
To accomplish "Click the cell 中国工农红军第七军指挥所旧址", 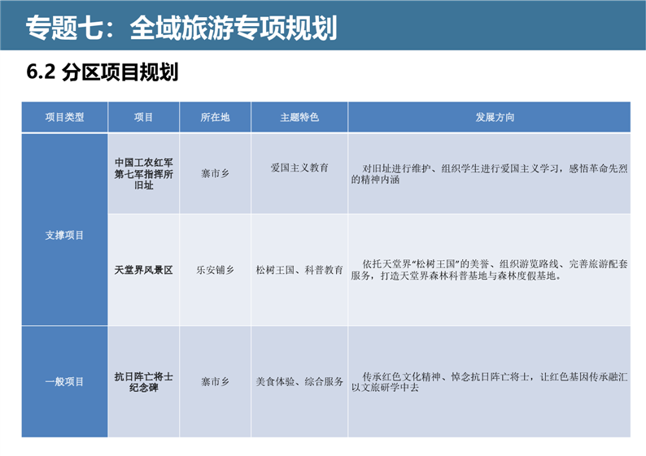I will click(143, 174).
